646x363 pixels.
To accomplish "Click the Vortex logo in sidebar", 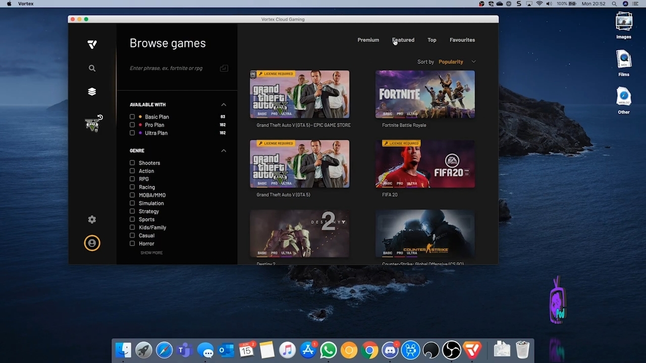I will tap(92, 44).
